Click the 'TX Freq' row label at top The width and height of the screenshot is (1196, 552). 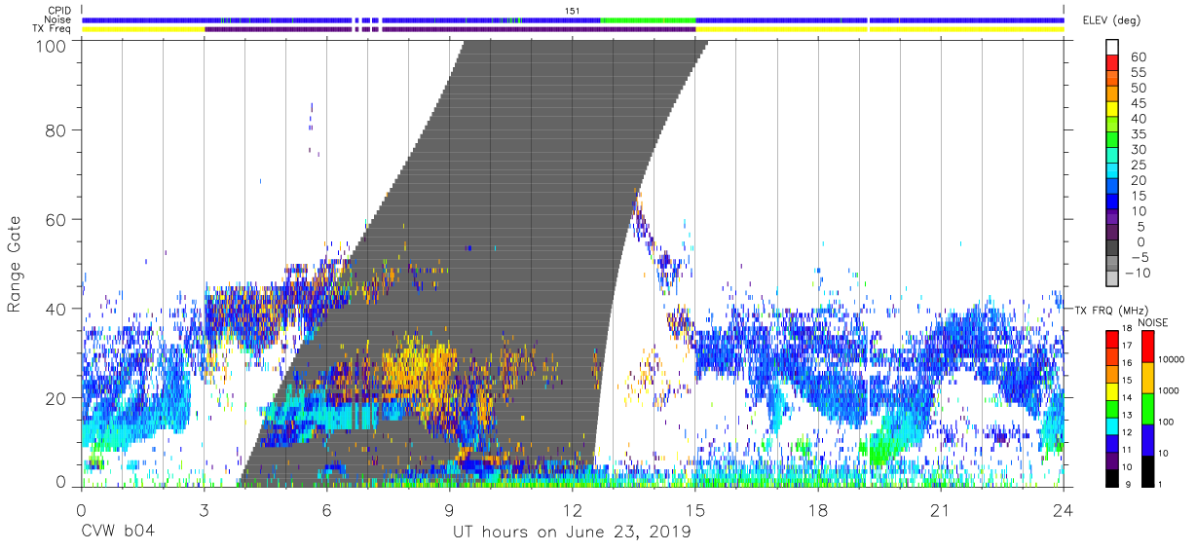(53, 29)
